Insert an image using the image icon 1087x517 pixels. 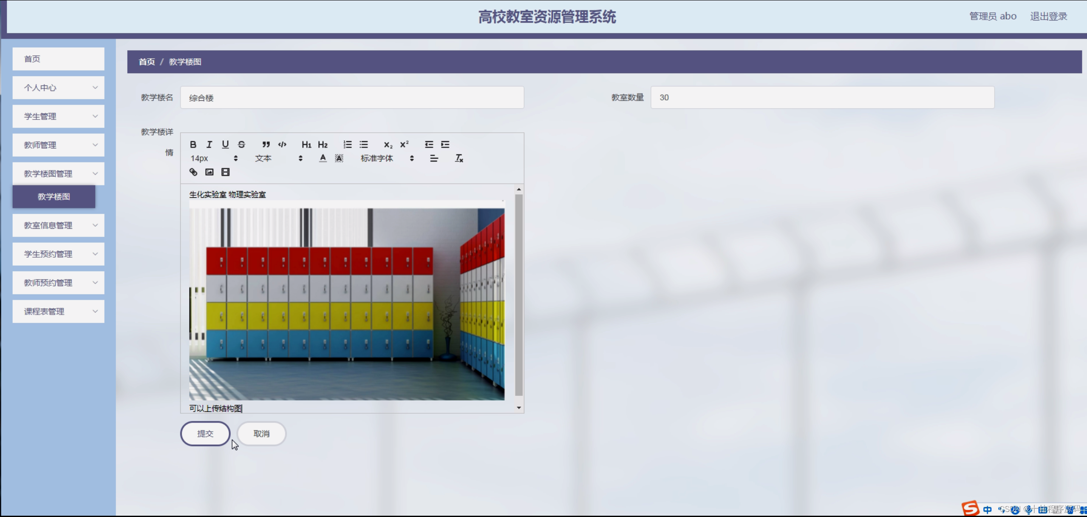[x=209, y=172]
